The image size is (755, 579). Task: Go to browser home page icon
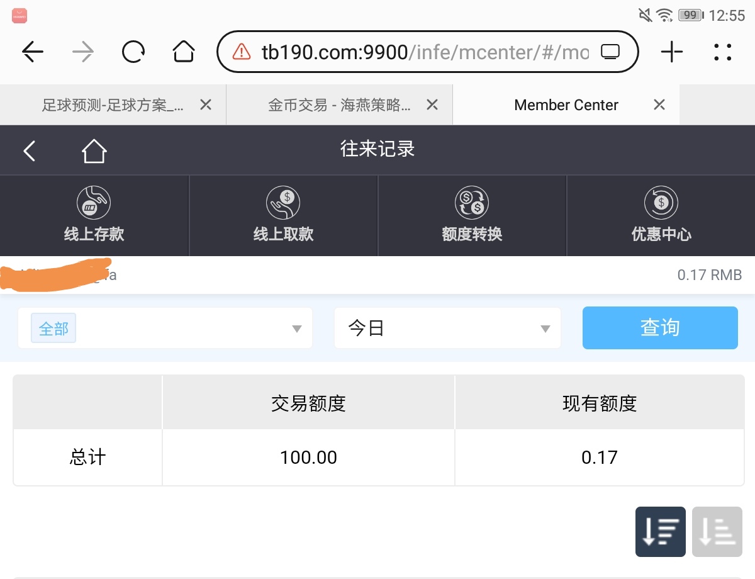(183, 52)
